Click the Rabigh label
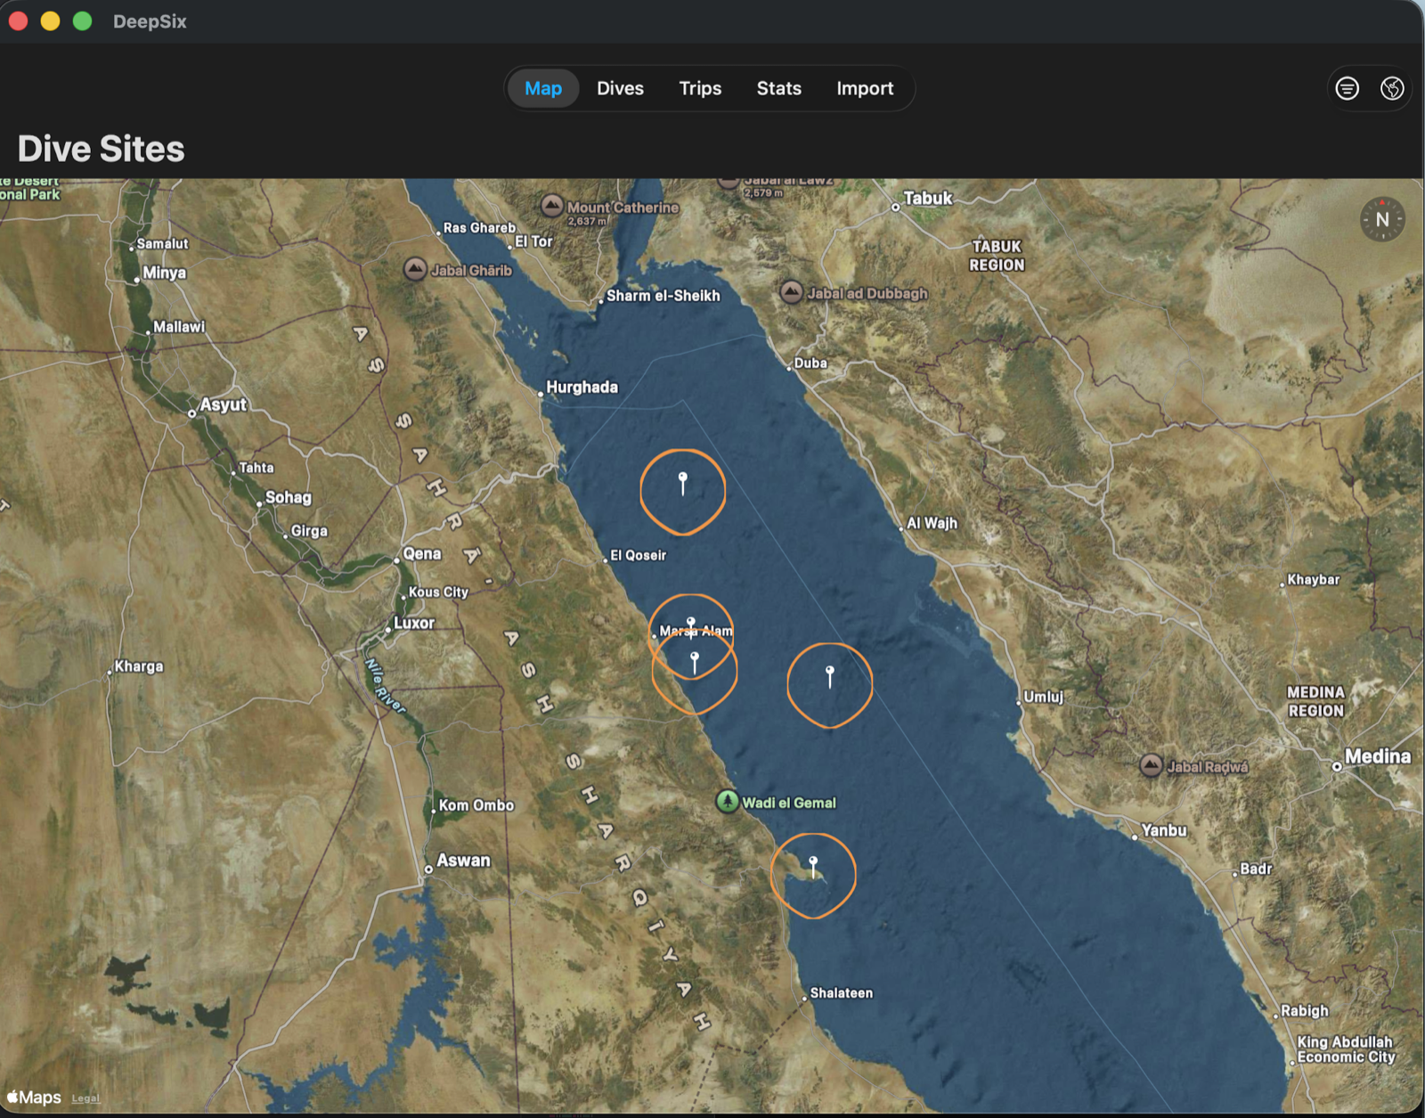 [1305, 1010]
